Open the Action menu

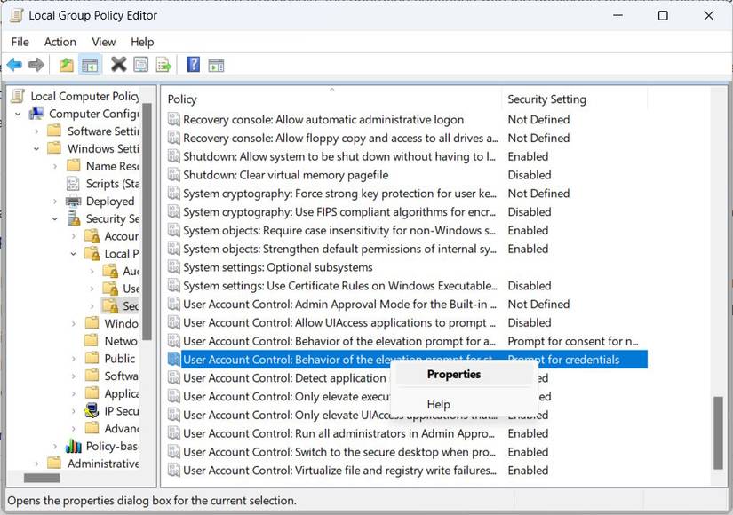click(60, 41)
